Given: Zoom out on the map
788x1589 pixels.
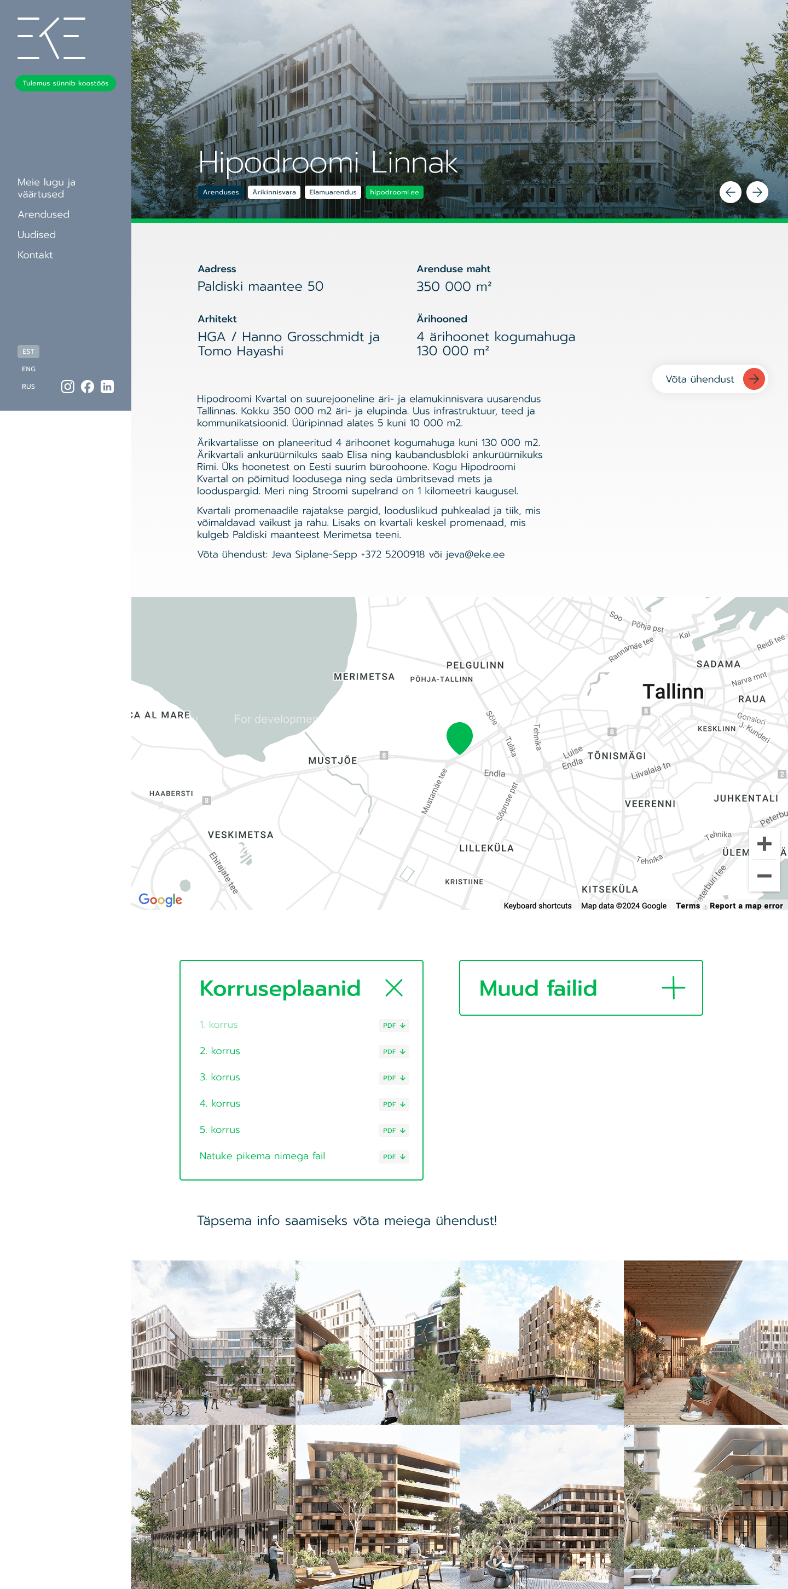Looking at the screenshot, I should 764,876.
